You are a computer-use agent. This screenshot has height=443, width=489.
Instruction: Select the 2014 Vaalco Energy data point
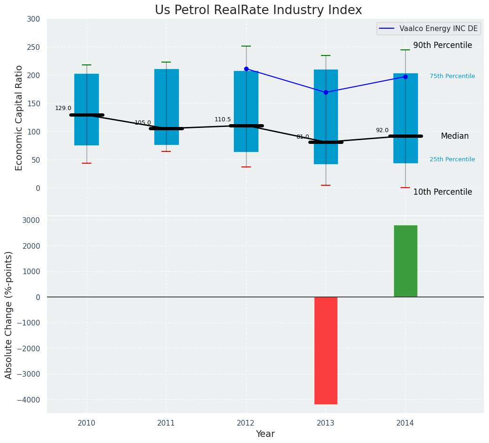[405, 77]
